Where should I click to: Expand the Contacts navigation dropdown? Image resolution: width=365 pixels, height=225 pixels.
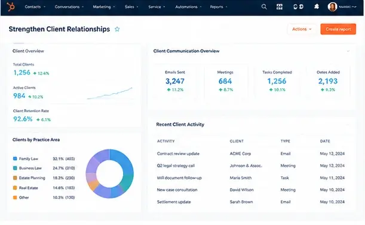(35, 7)
